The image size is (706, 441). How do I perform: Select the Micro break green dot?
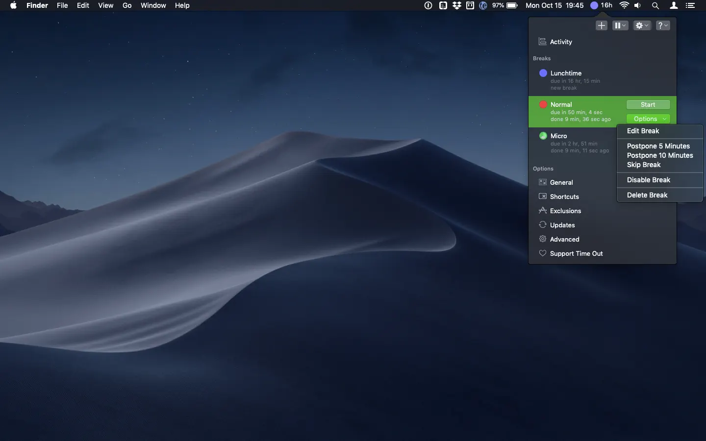click(543, 136)
